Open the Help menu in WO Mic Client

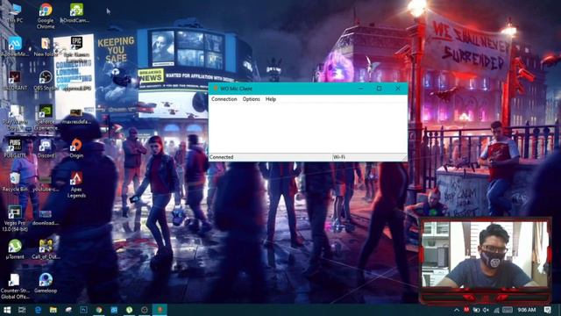(x=271, y=99)
